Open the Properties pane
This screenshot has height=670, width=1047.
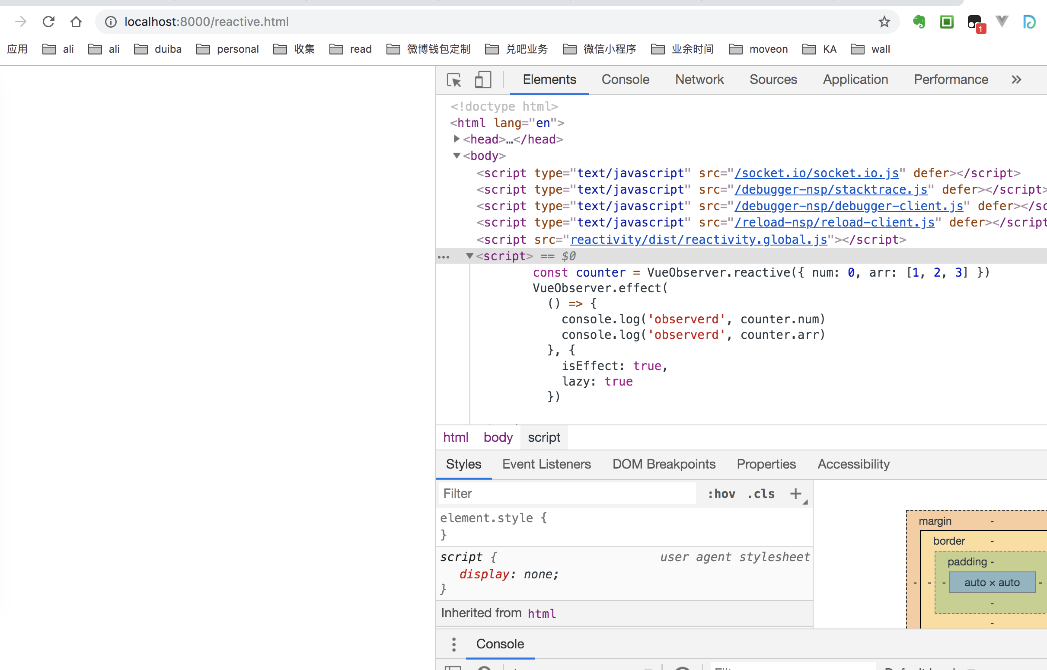click(x=766, y=464)
